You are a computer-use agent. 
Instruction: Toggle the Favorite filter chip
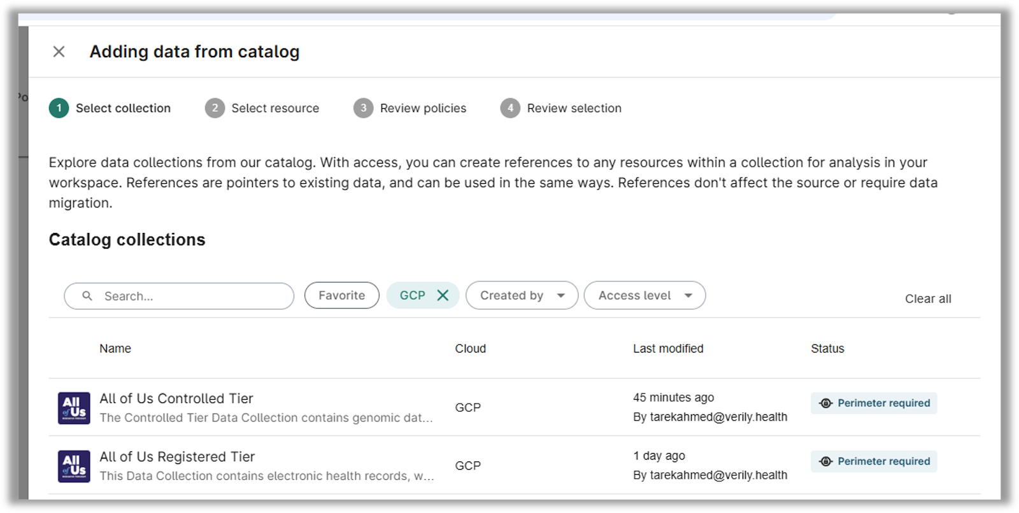pyautogui.click(x=342, y=295)
